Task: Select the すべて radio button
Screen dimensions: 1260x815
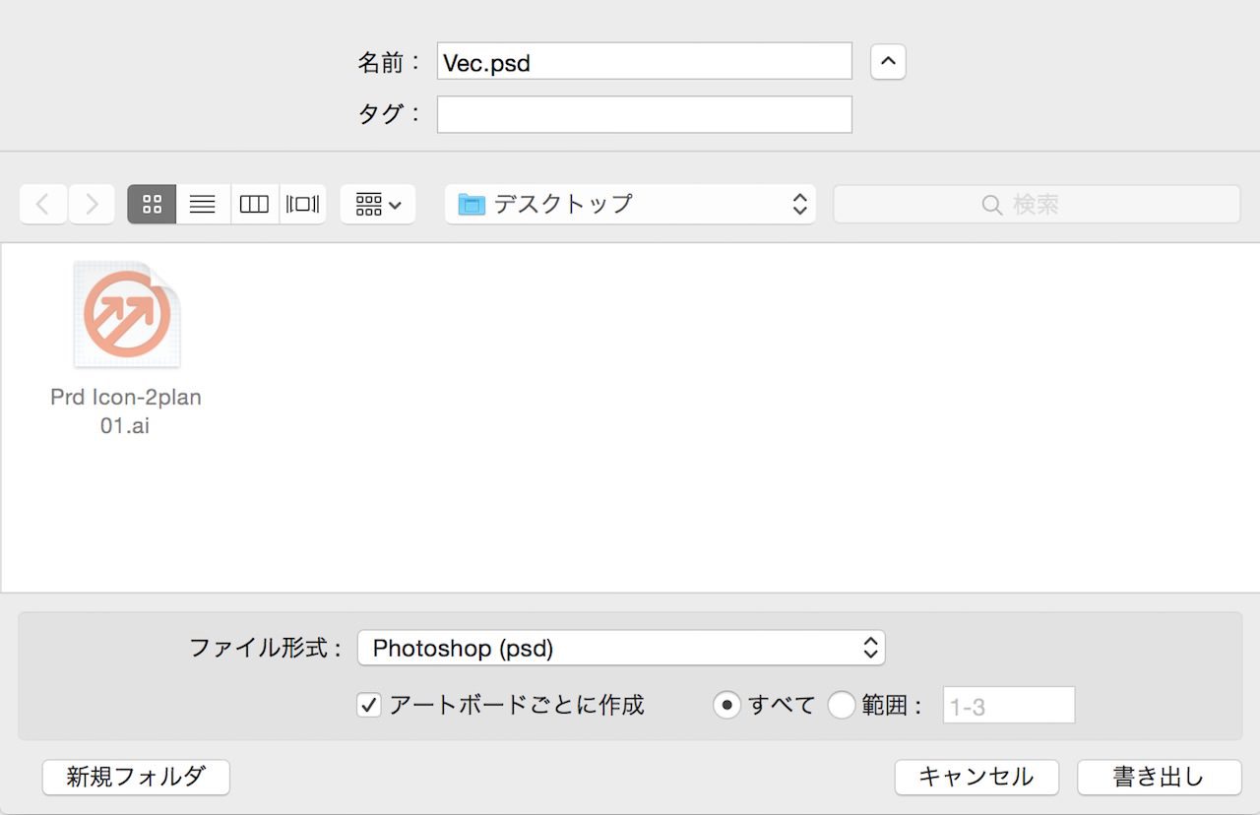Action: (726, 705)
